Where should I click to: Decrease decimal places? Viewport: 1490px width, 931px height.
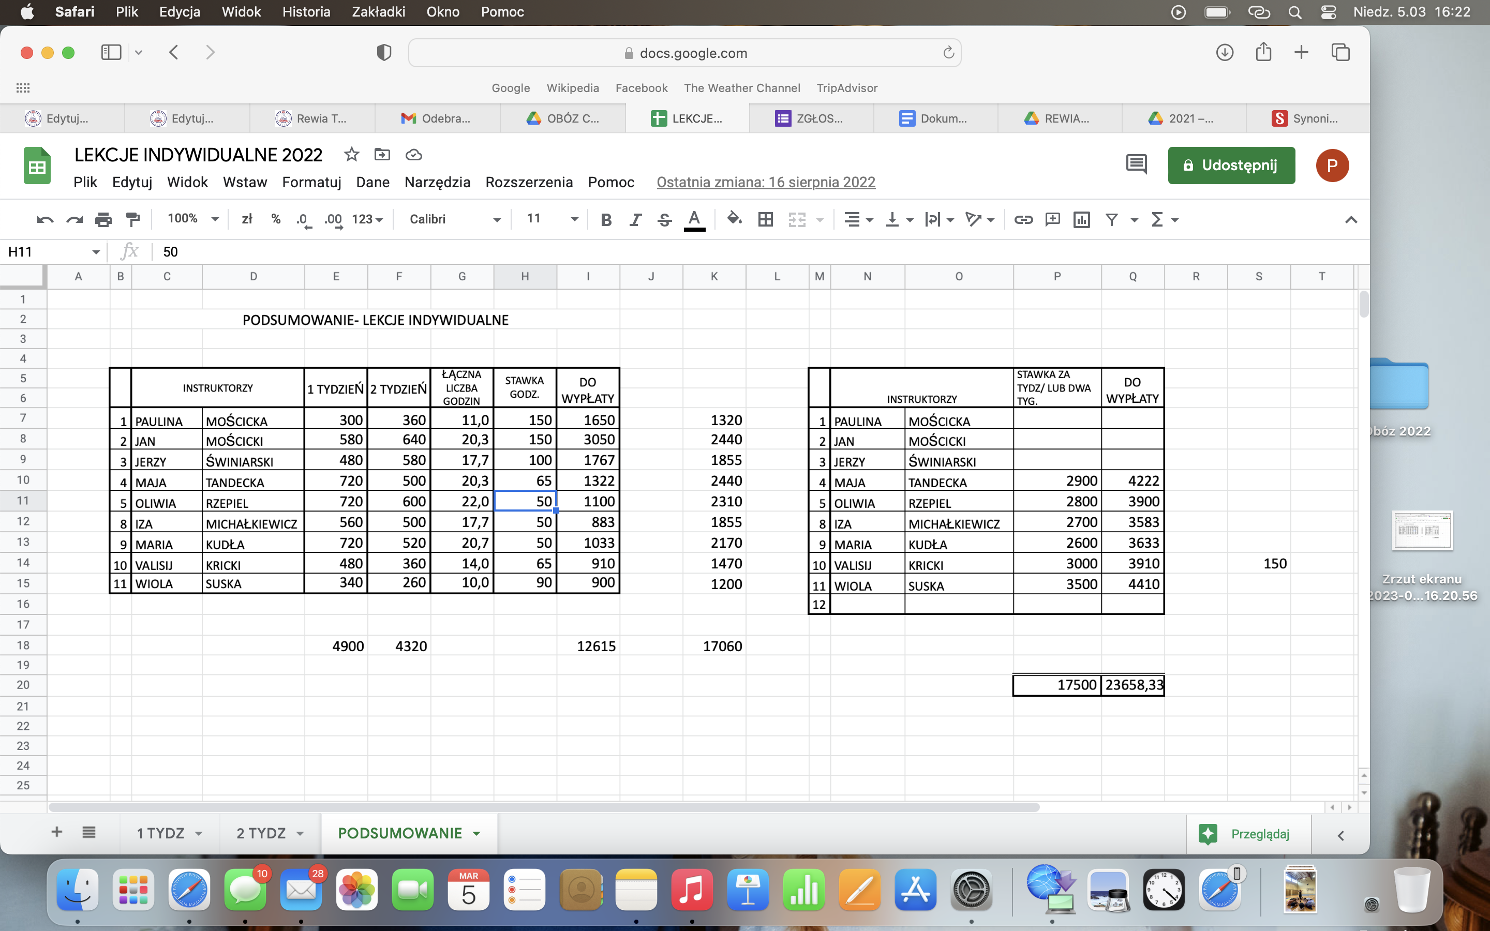tap(304, 220)
